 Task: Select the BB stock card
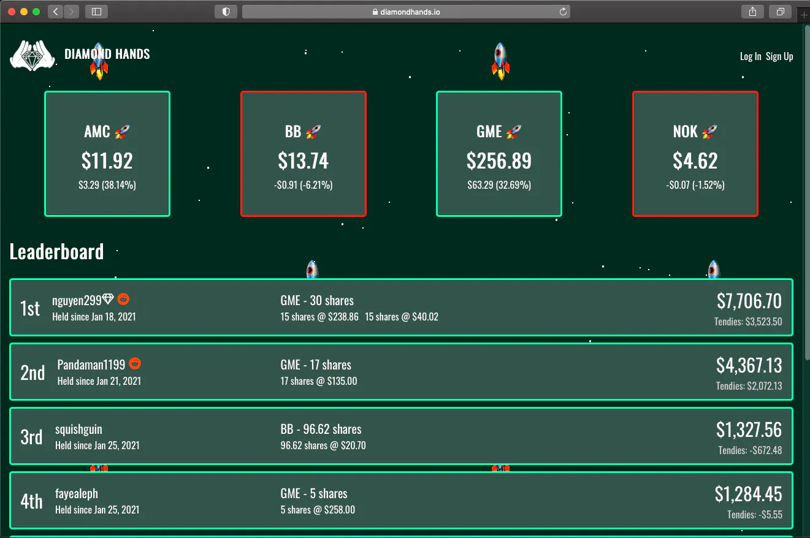tap(304, 154)
